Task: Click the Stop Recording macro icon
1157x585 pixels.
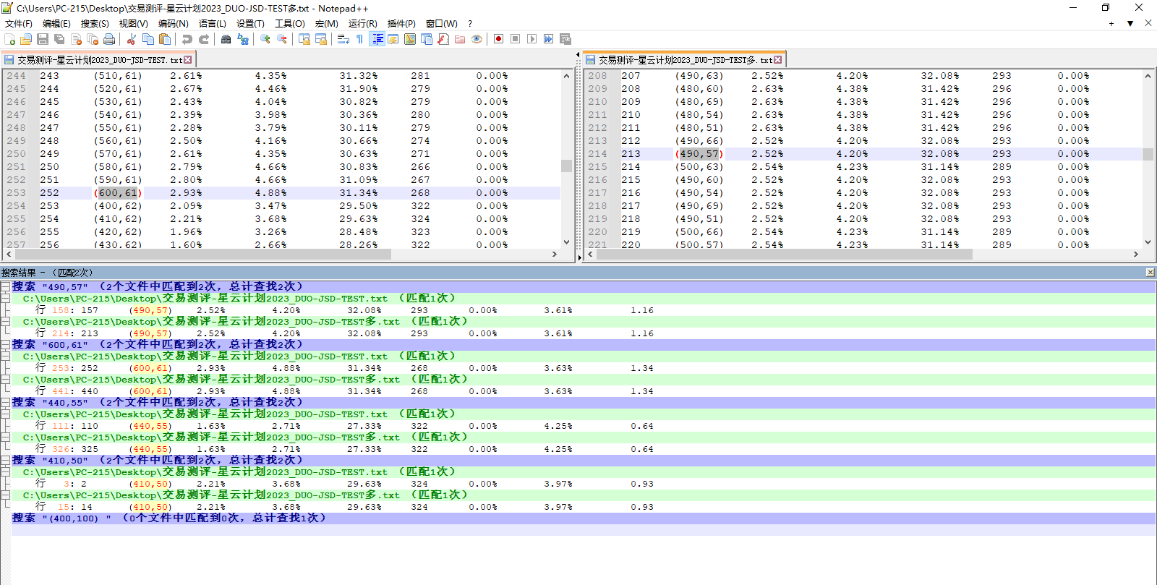Action: pos(515,39)
